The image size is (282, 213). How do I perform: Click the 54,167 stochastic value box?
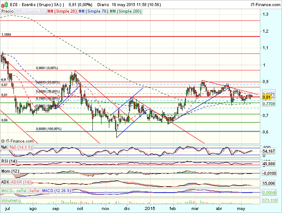(x=269, y=151)
